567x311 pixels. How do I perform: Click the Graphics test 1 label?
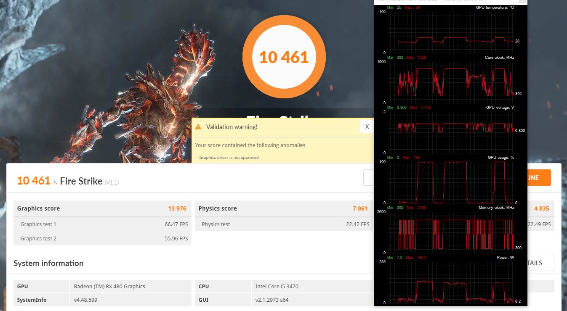tap(38, 224)
